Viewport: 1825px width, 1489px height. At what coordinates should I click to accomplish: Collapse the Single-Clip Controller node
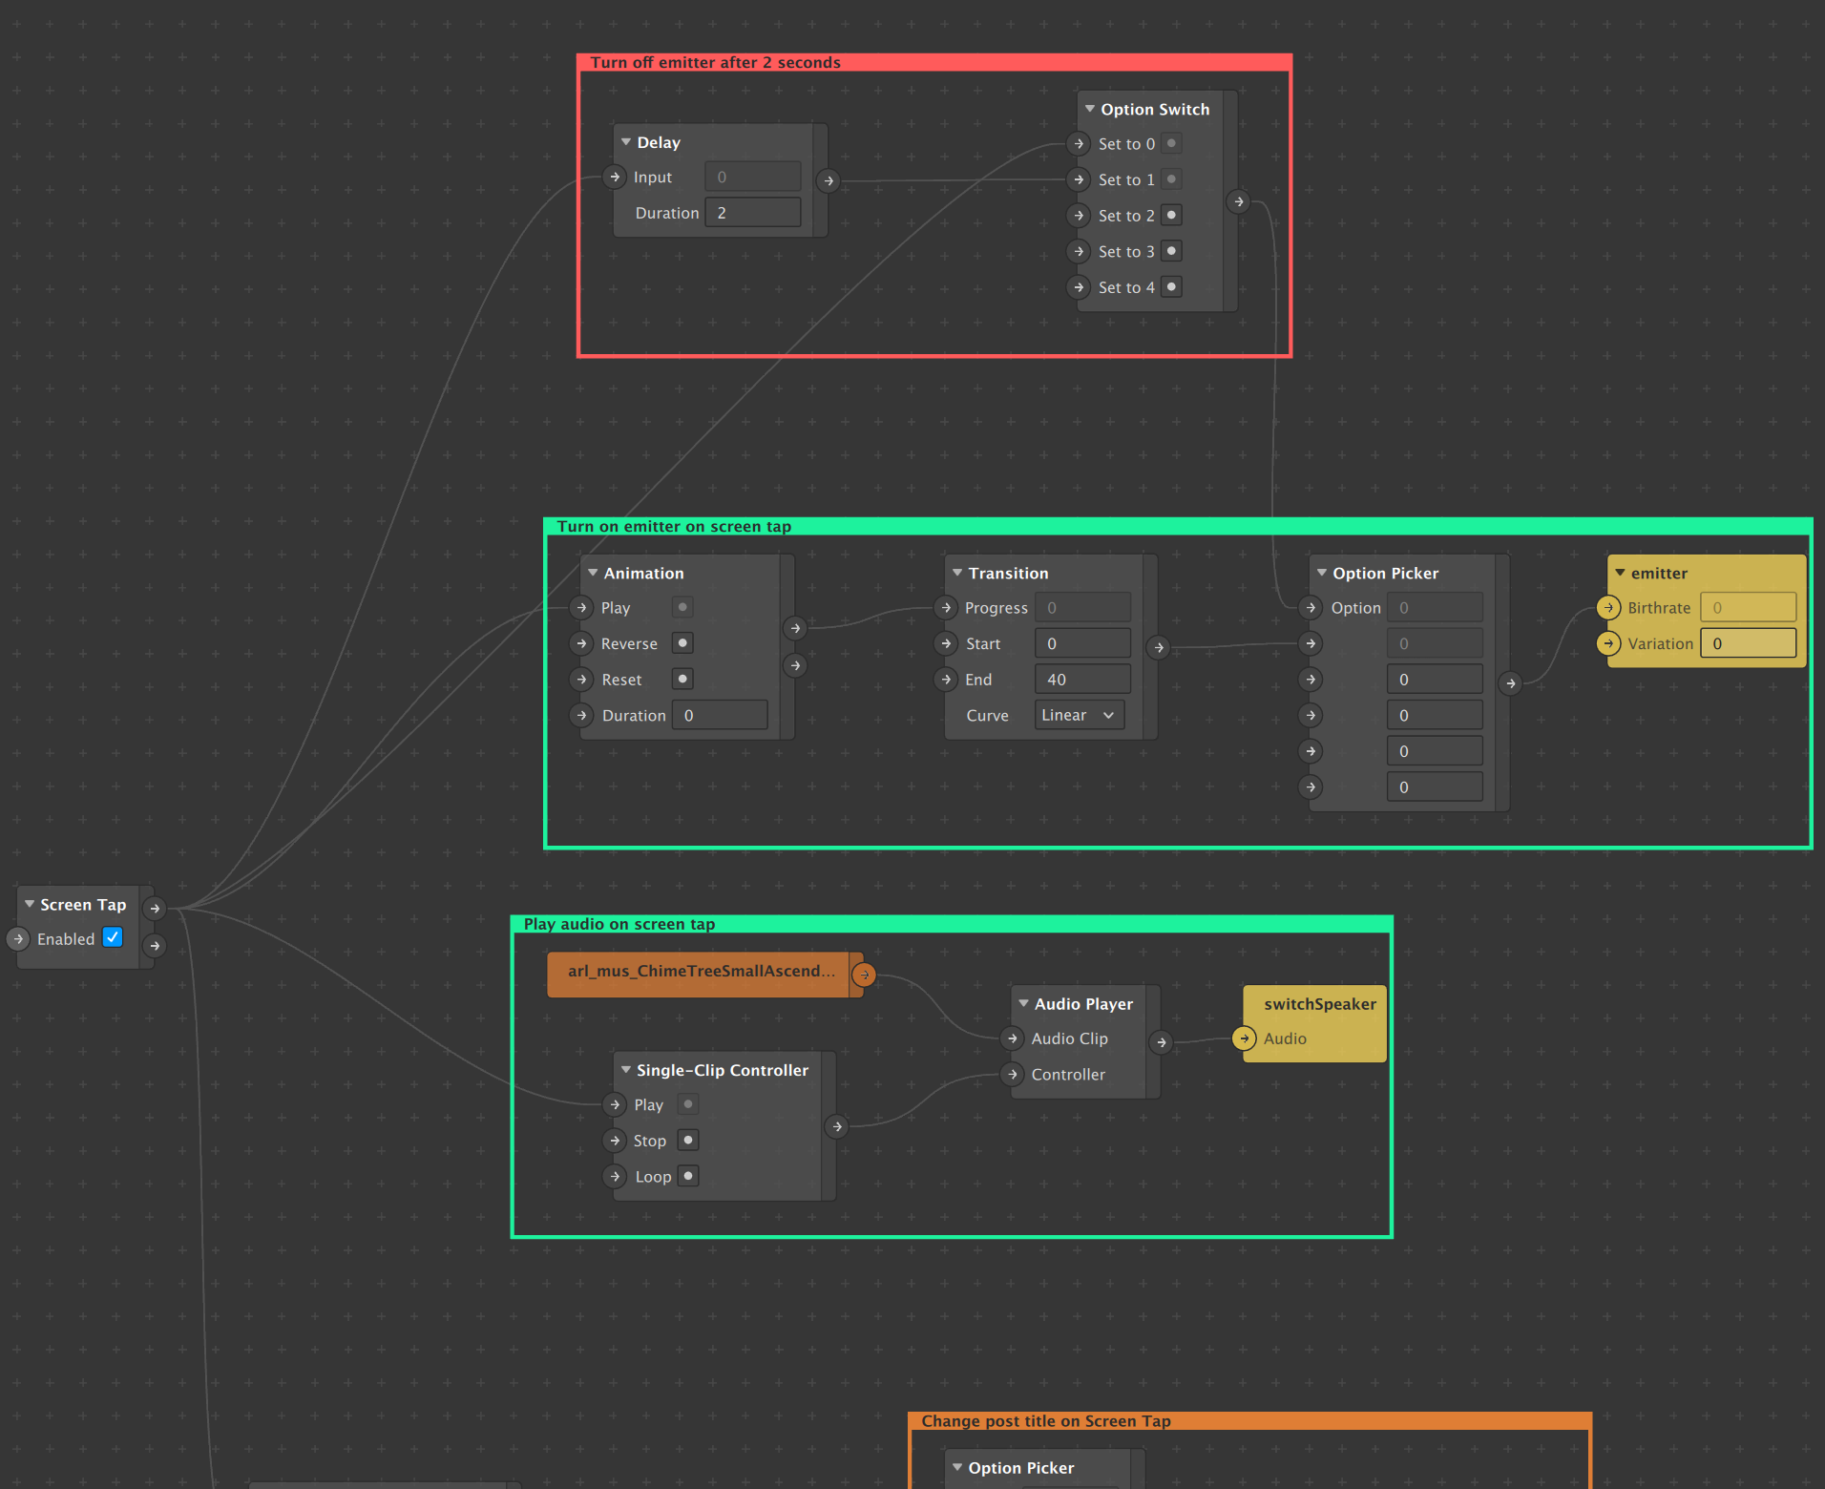pos(626,1070)
